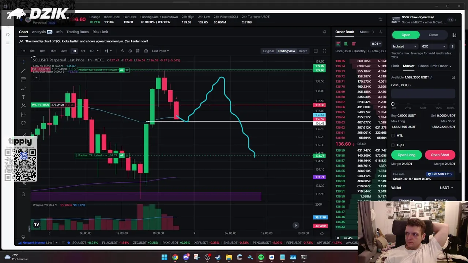Screen dimensions: 468x263
Task: Select the TradingView chart view
Action: (x=286, y=51)
